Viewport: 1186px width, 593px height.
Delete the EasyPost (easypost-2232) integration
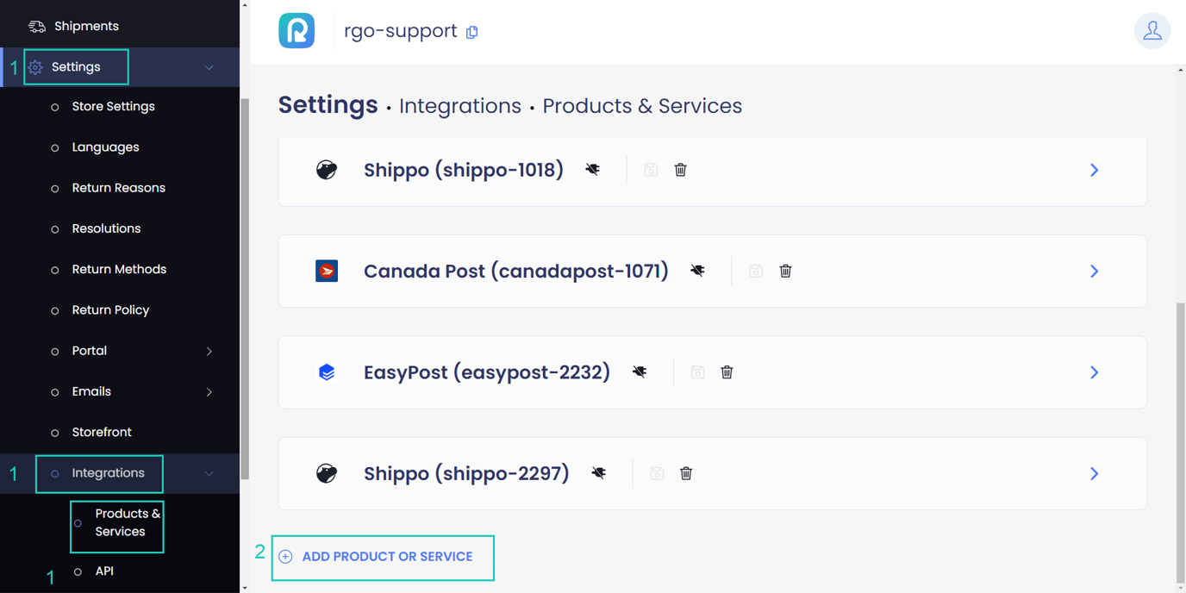pos(727,371)
